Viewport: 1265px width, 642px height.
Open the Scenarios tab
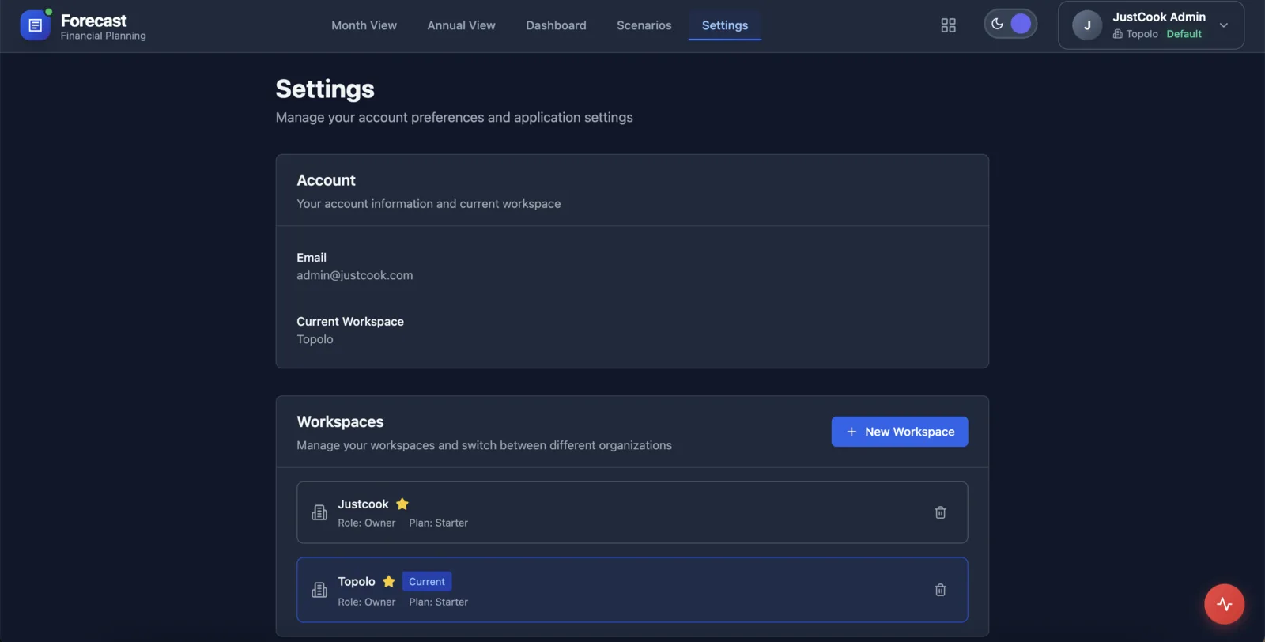[x=644, y=25]
